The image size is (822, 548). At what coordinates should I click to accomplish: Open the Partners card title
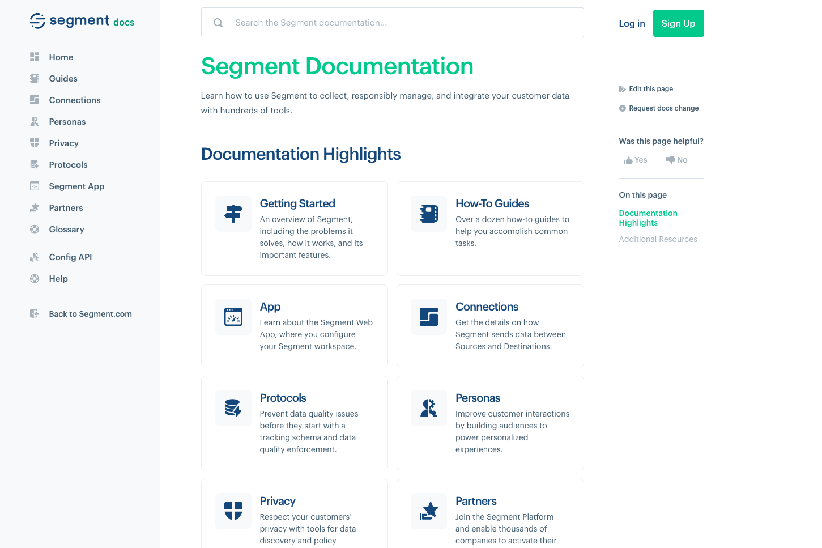476,501
